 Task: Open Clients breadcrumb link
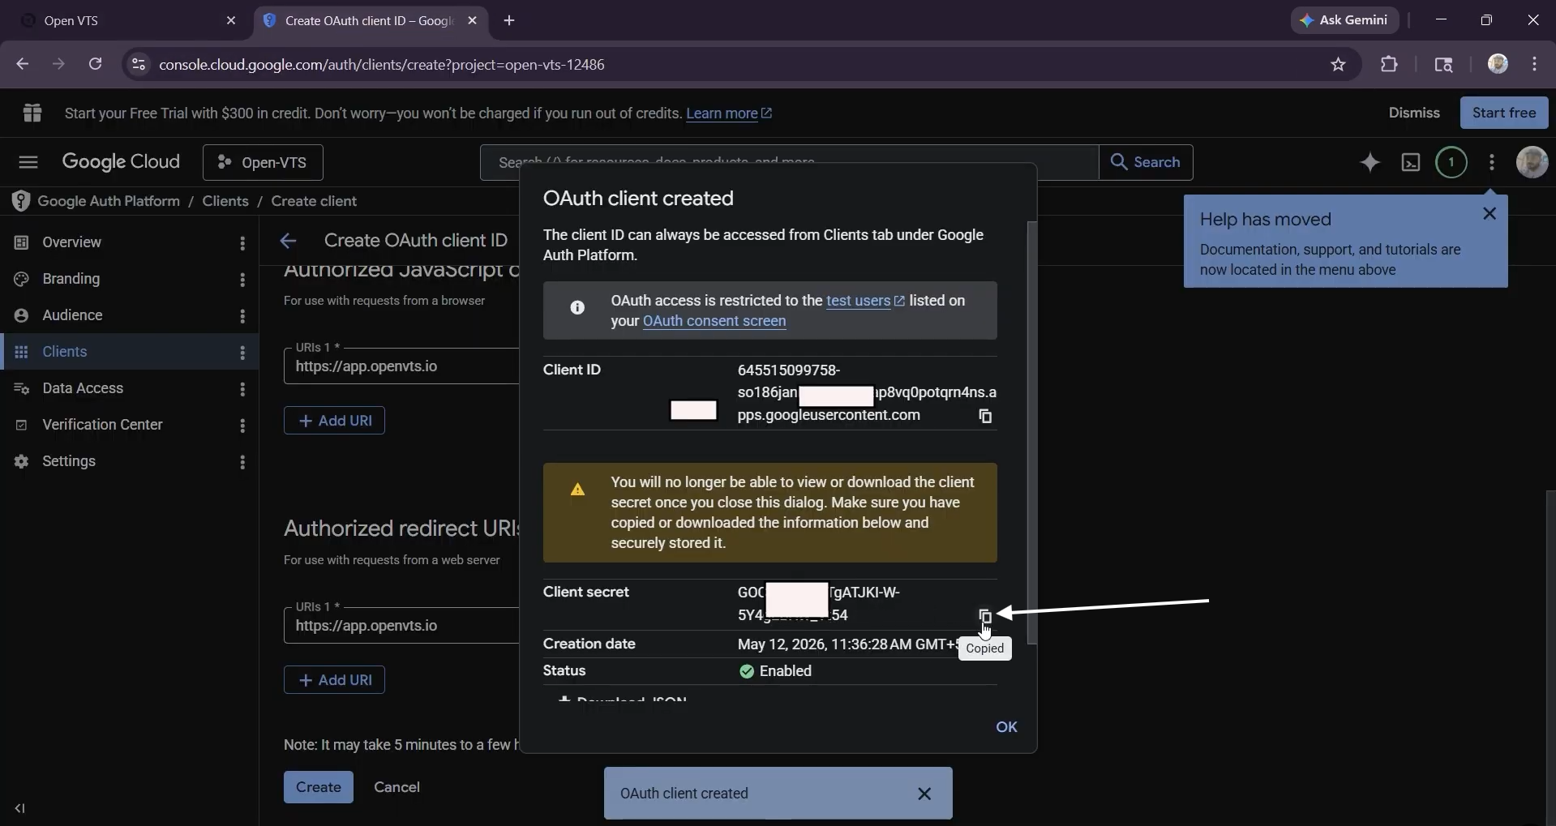(225, 201)
